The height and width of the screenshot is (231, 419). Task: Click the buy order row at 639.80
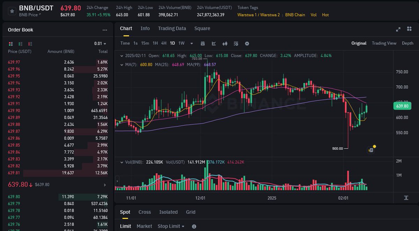pyautogui.click(x=58, y=197)
